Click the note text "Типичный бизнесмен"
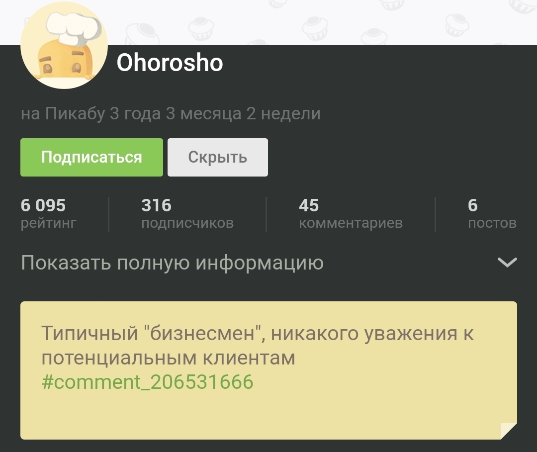The width and height of the screenshot is (537, 452). [152, 333]
